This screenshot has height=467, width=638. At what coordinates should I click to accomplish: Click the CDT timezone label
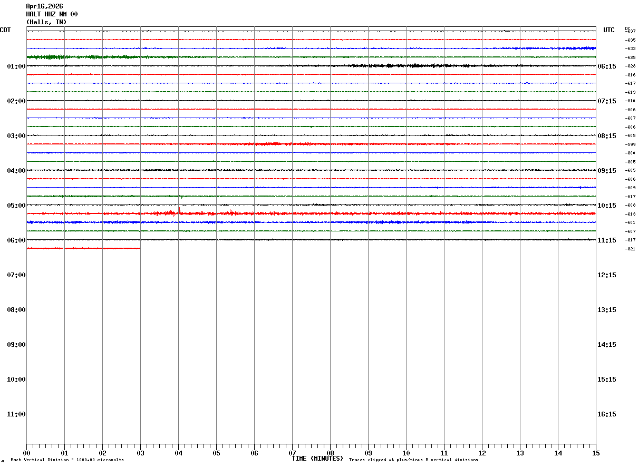[5, 30]
